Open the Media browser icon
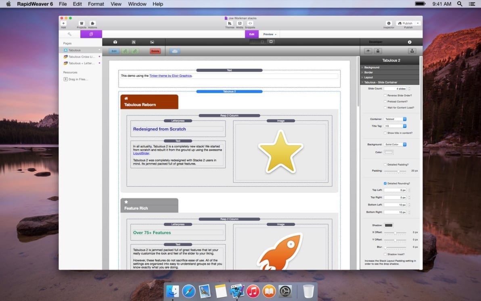Image resolution: width=481 pixels, height=301 pixels. pos(240,24)
